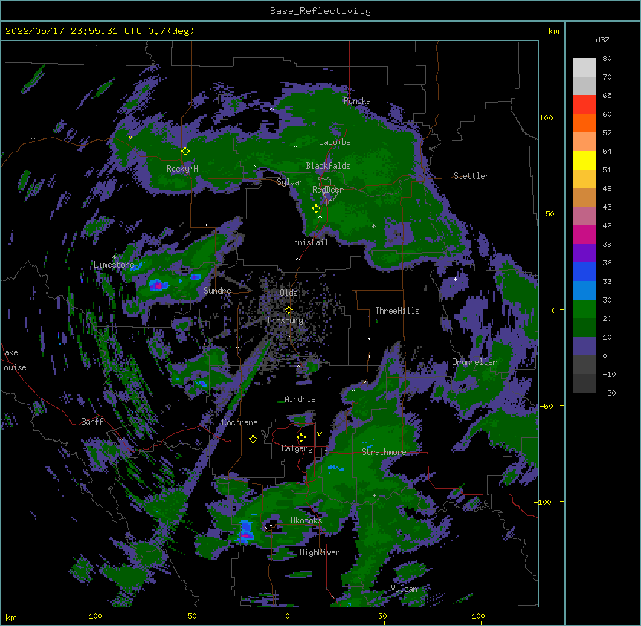
Task: Click the 100 tick on the right axis
Action: [x=546, y=117]
